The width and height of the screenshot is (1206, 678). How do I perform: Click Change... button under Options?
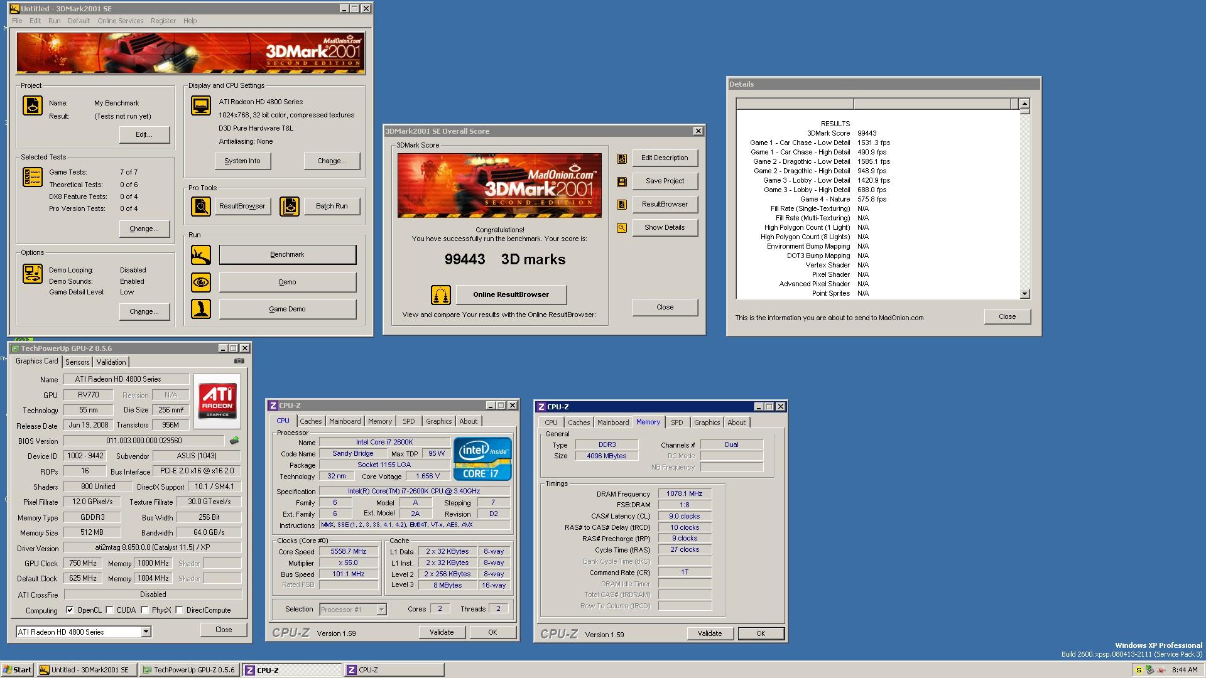144,311
